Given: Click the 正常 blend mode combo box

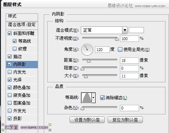Looking at the screenshot, I should click(x=104, y=30).
